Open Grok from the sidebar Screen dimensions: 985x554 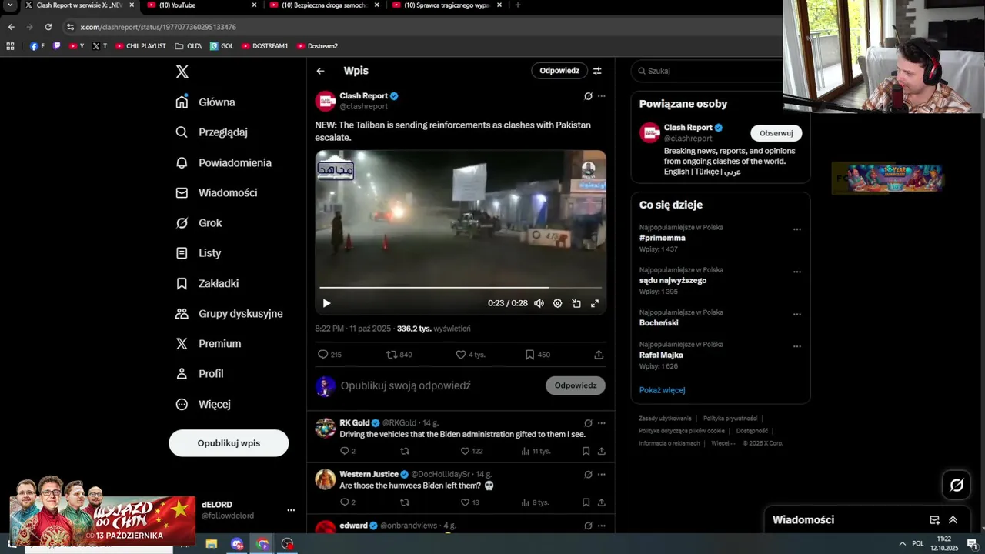pyautogui.click(x=199, y=223)
